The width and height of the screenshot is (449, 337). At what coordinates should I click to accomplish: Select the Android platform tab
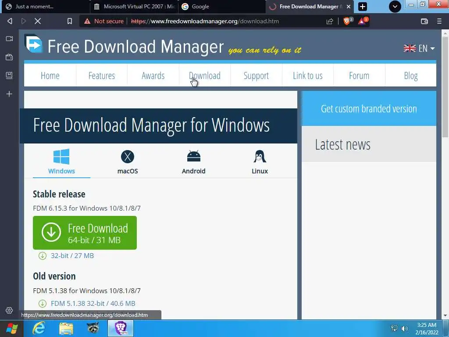click(193, 162)
